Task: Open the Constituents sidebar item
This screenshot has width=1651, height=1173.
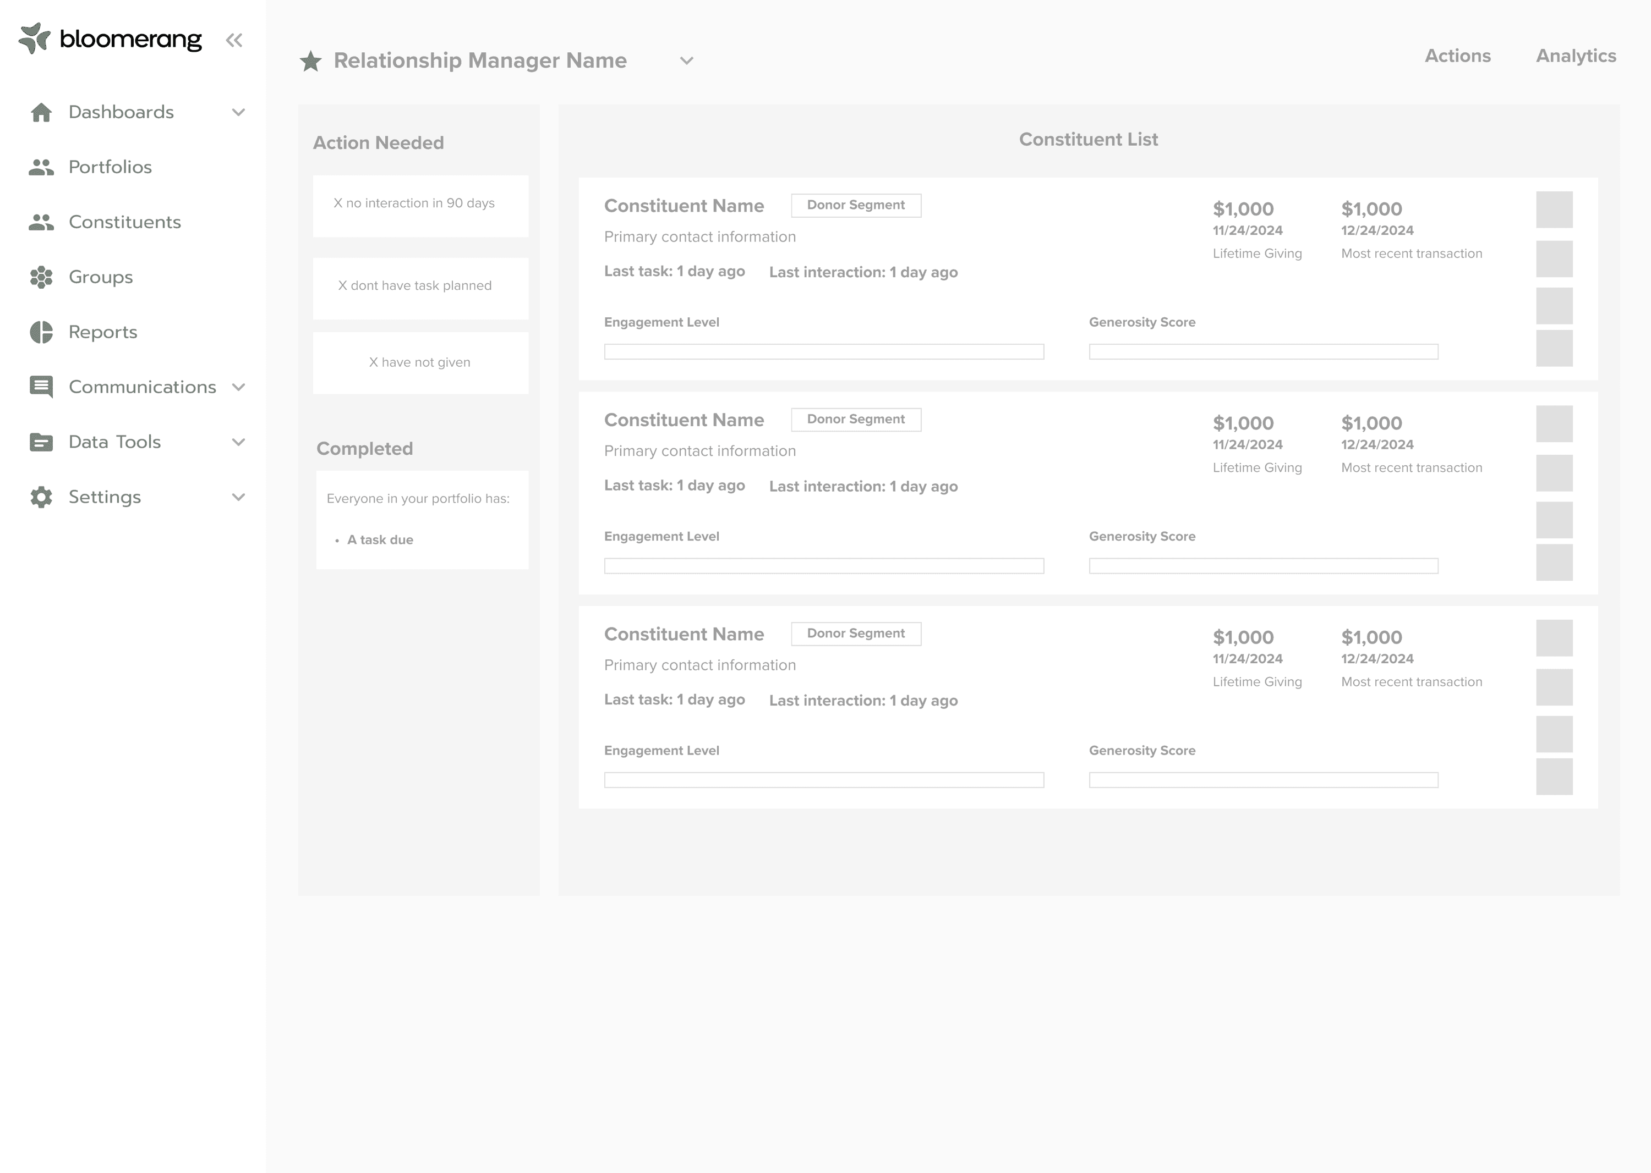Action: [124, 223]
